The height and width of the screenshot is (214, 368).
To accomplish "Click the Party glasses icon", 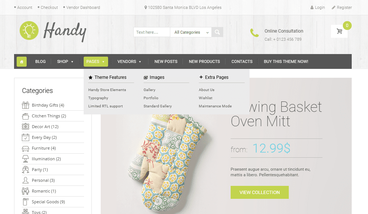I will pyautogui.click(x=26, y=170).
